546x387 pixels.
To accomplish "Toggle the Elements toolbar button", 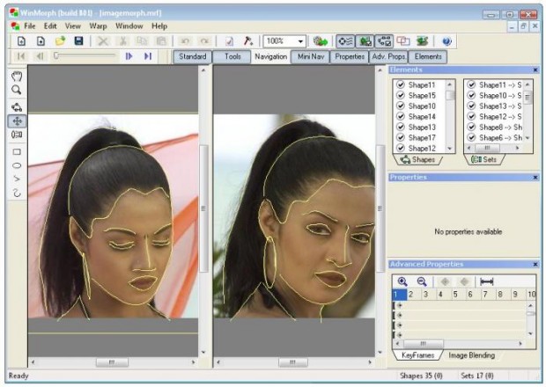I will coord(428,56).
